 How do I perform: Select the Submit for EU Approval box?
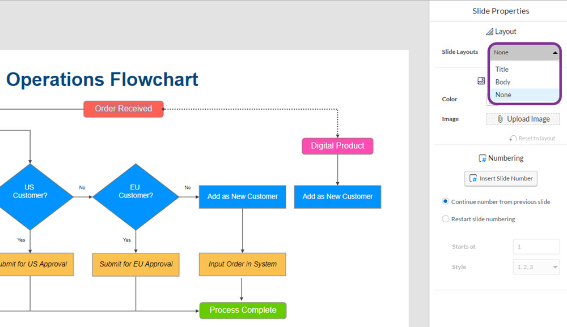click(136, 265)
